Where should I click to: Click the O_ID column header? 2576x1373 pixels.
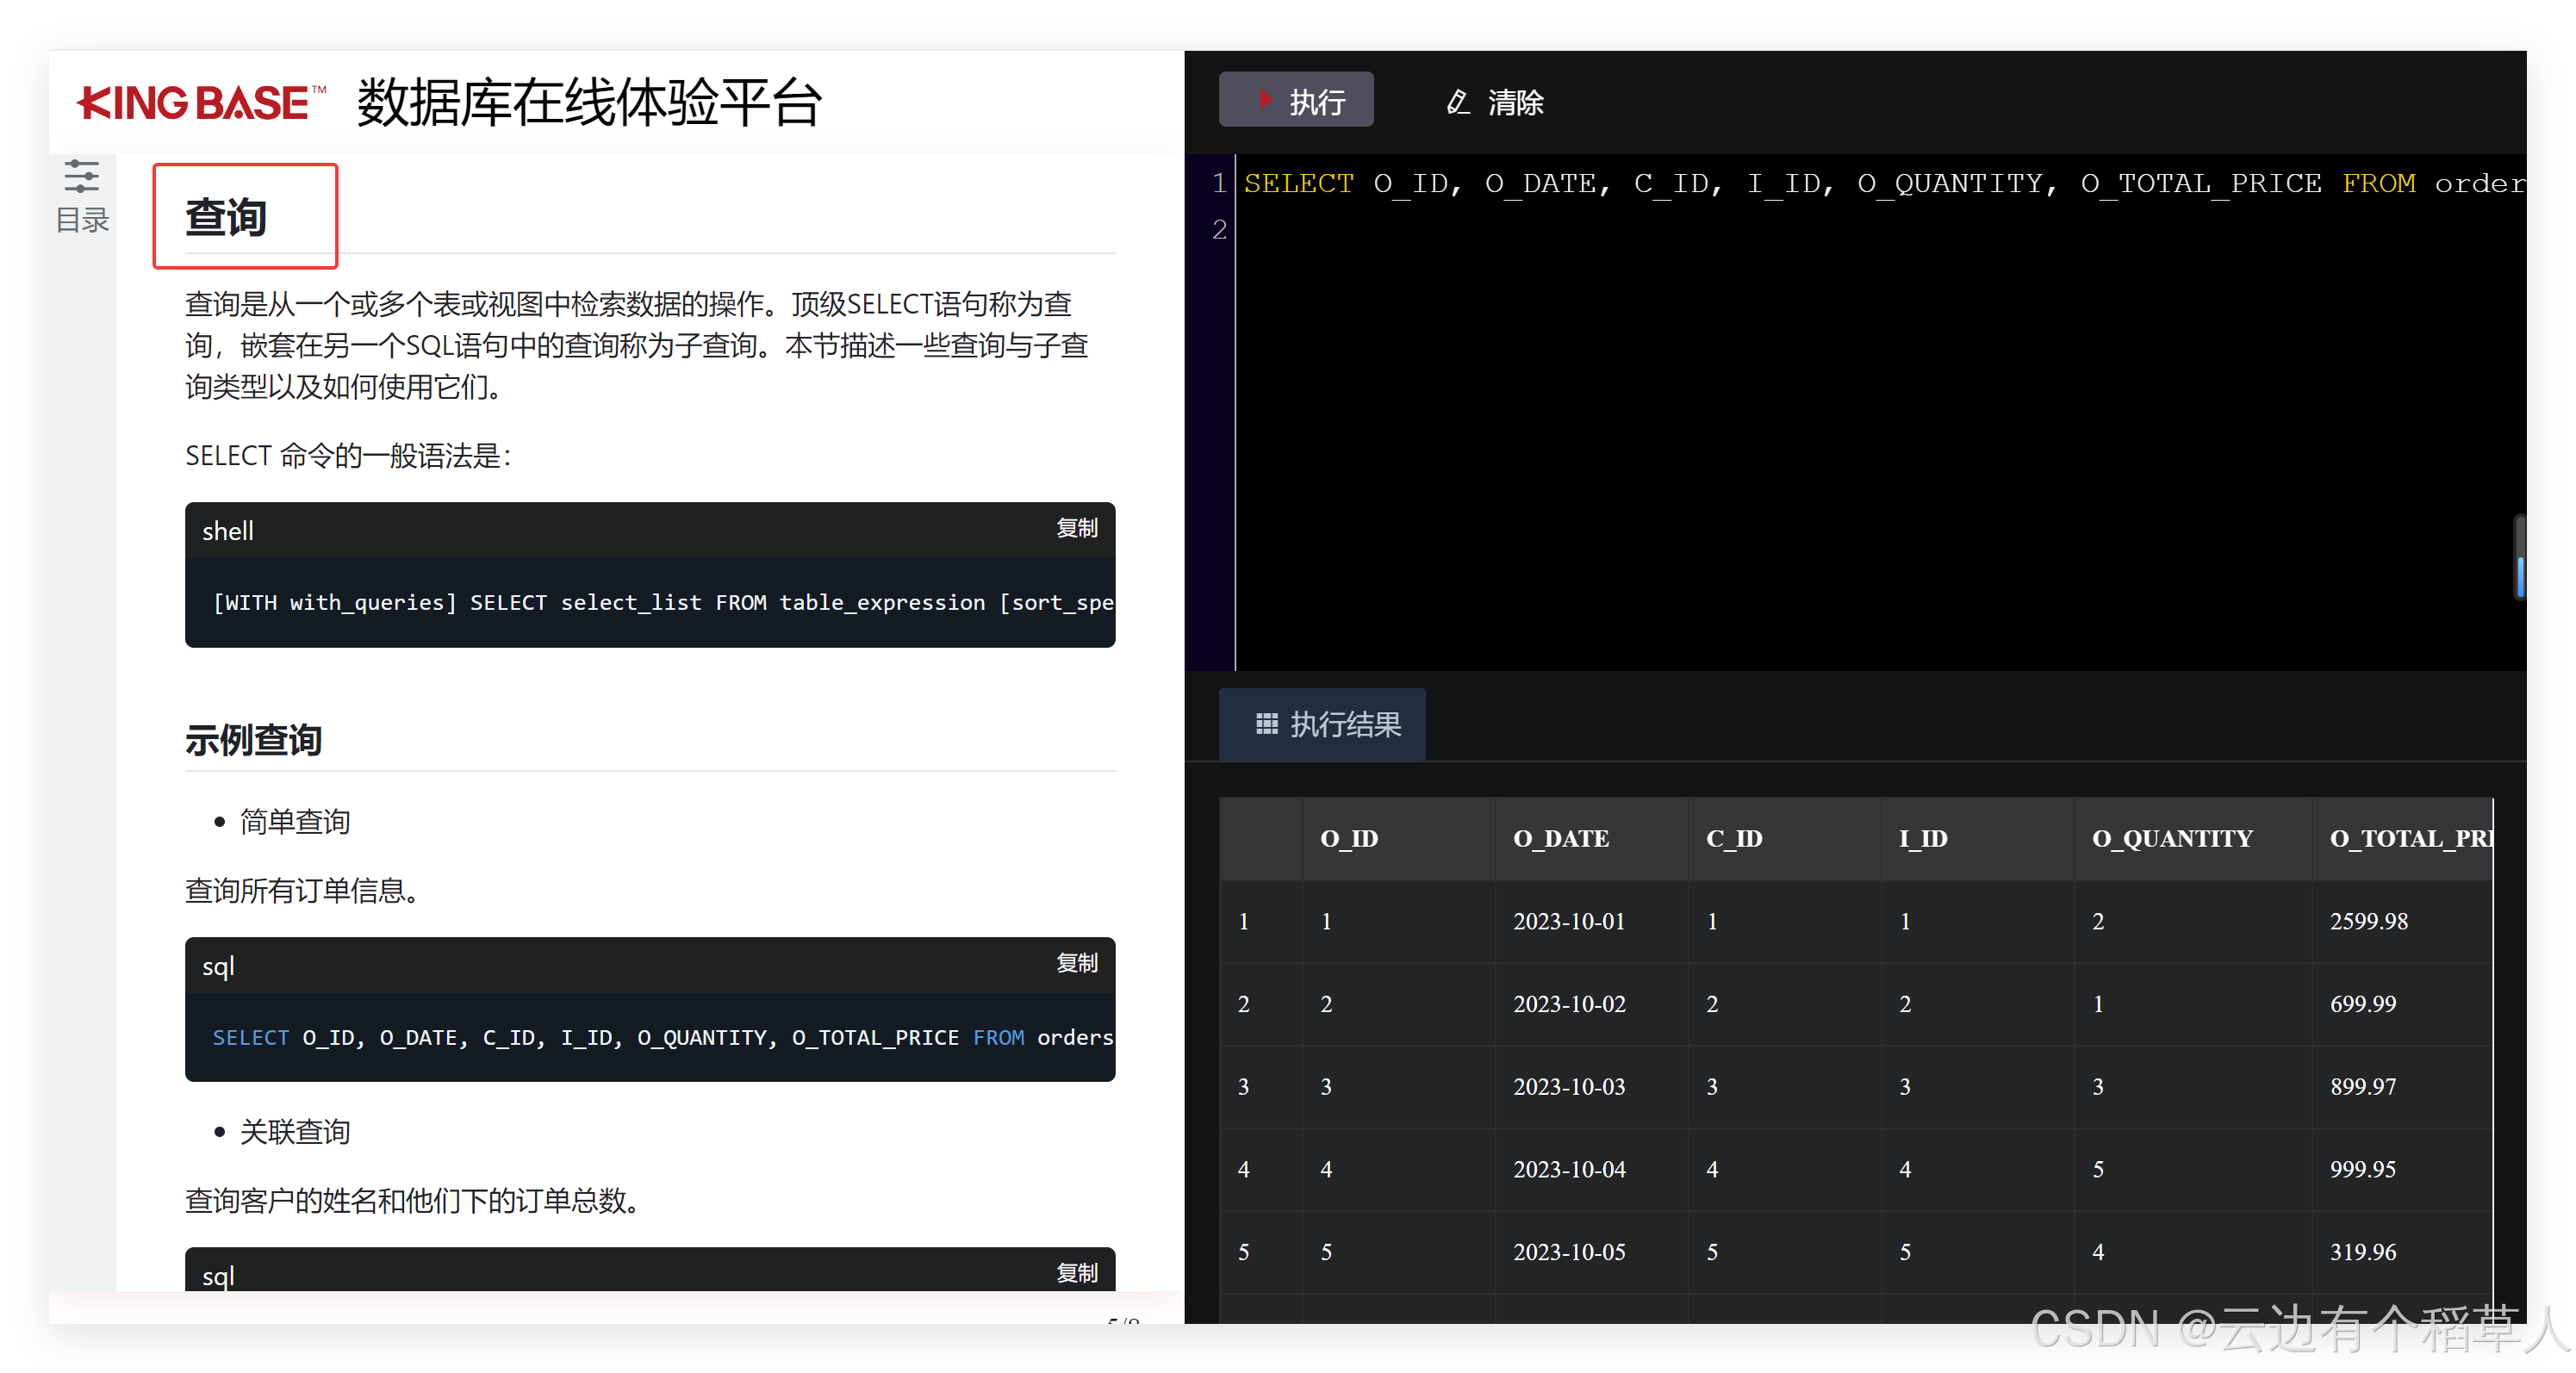click(1348, 838)
